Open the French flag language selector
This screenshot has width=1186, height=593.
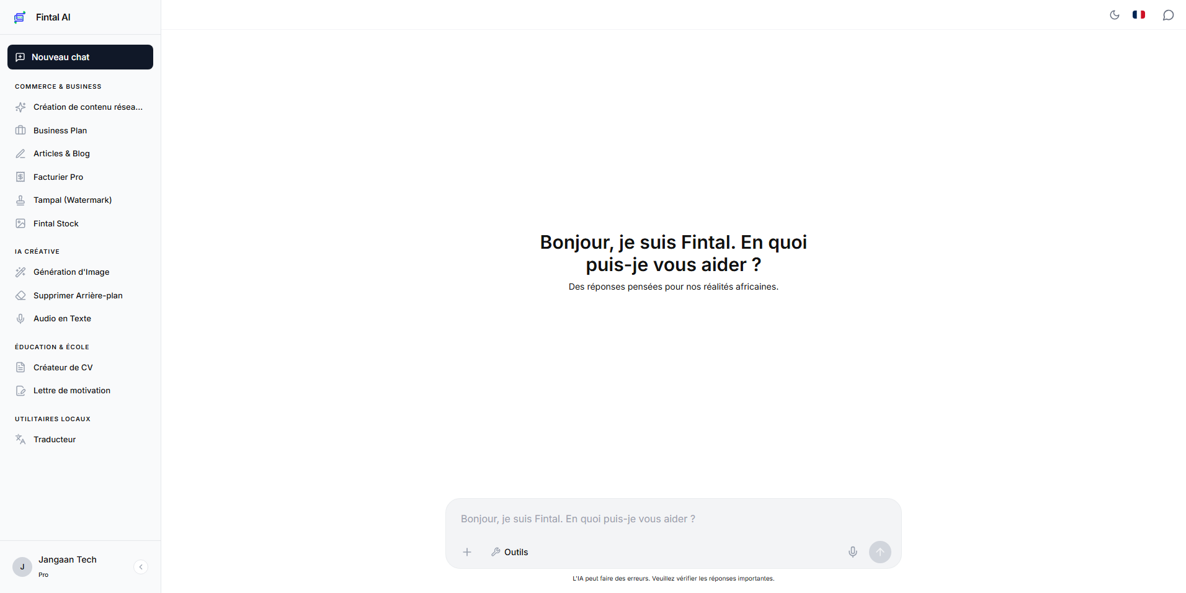tap(1139, 15)
